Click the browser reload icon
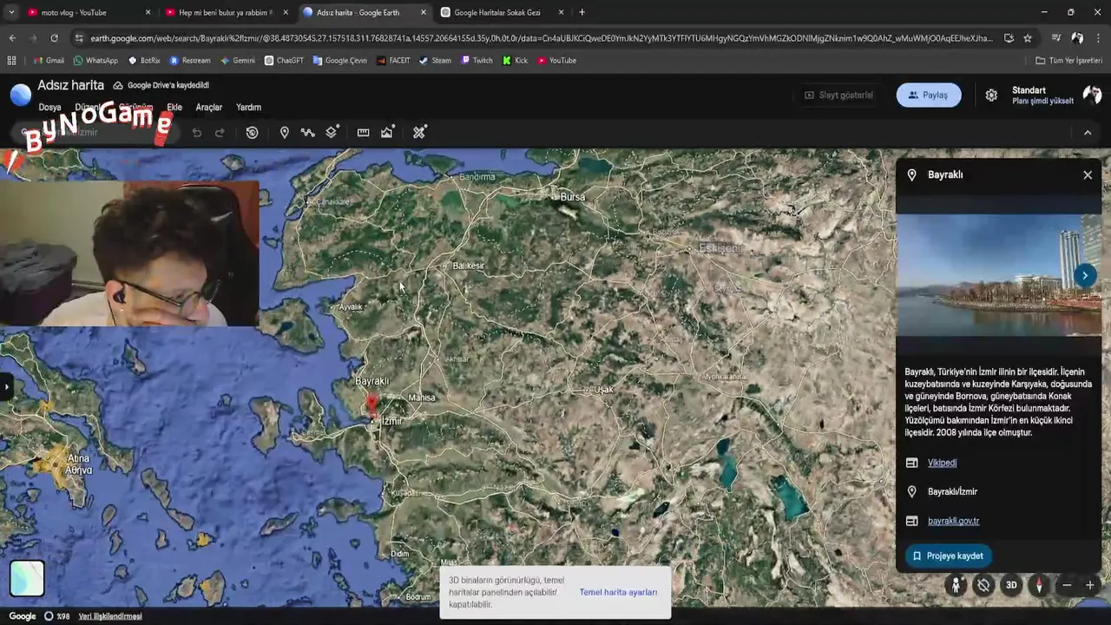Screen dimensions: 1111x625 tap(54, 38)
